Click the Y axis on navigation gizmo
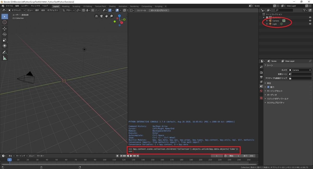 [x=124, y=19]
